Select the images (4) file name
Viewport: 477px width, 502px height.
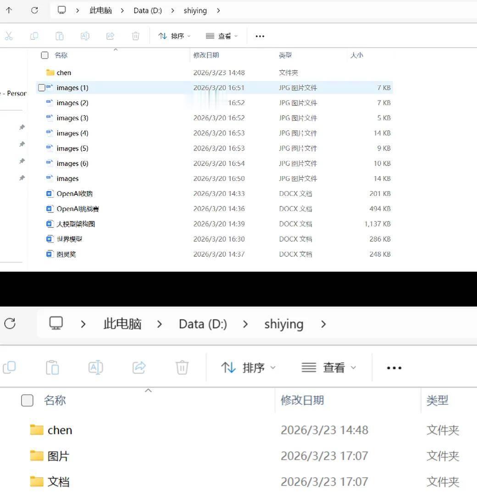[x=72, y=133]
